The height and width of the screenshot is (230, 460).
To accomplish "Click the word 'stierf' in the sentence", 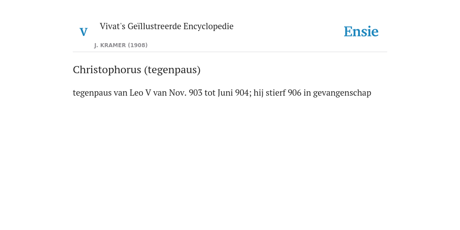I will point(275,93).
